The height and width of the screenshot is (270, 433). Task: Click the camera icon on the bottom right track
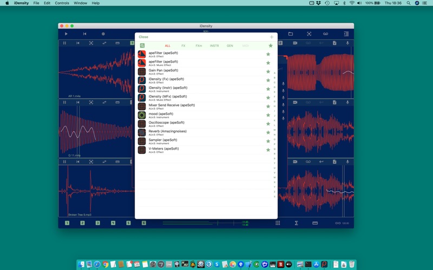pos(295,161)
